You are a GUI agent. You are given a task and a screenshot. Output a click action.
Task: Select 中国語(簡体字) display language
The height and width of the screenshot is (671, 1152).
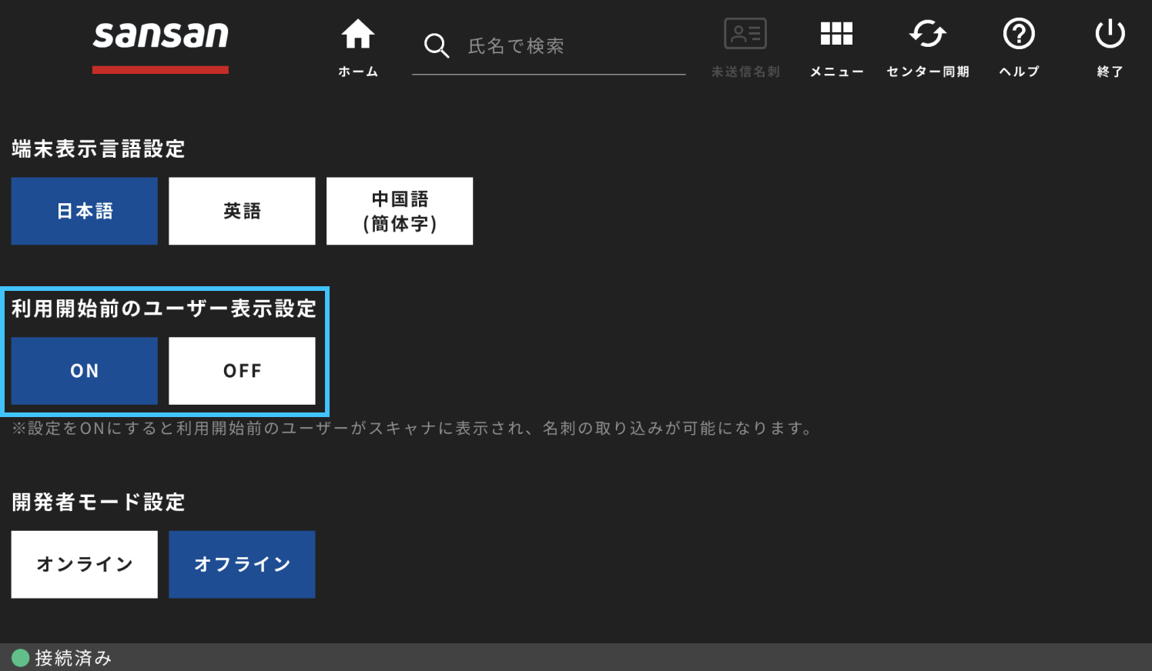coord(400,211)
